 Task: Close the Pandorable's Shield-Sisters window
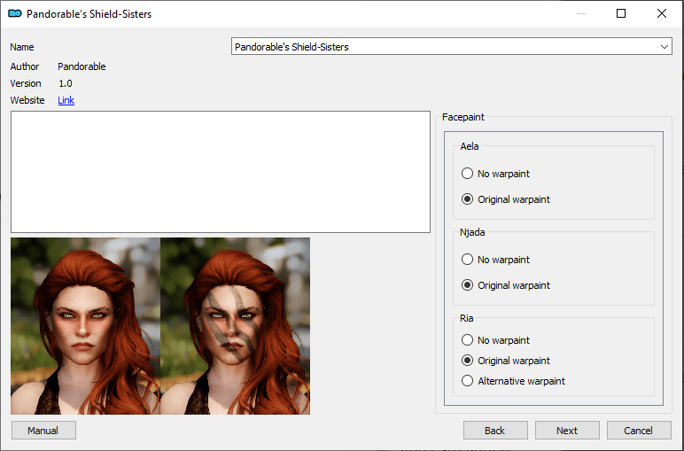pyautogui.click(x=661, y=13)
